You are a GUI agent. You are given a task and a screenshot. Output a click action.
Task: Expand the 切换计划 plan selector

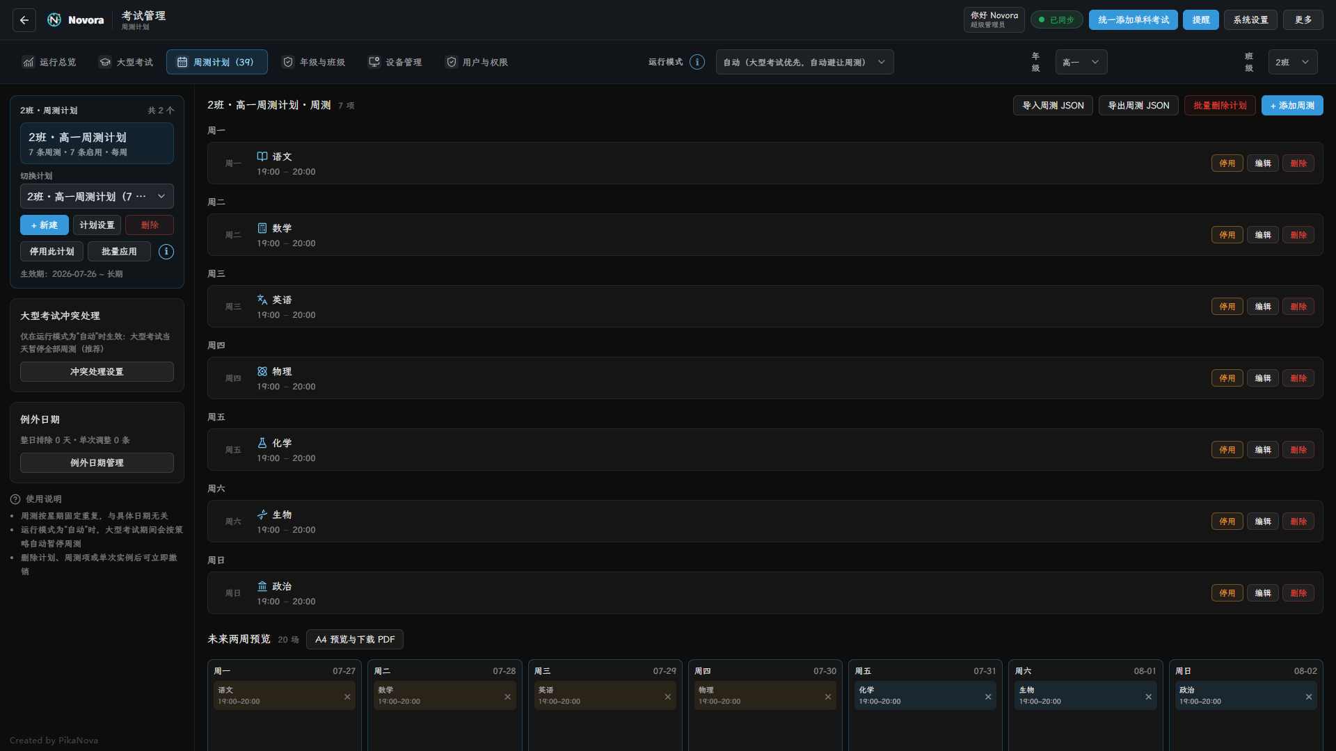click(97, 197)
